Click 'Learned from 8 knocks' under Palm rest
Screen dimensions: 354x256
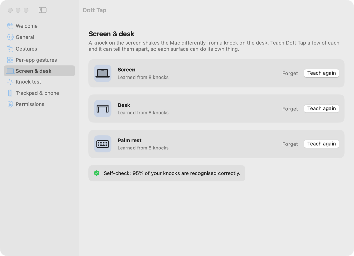(143, 148)
